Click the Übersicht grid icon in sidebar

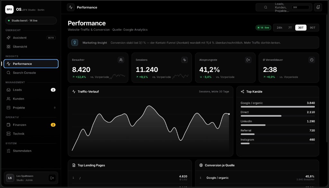coord(8,47)
